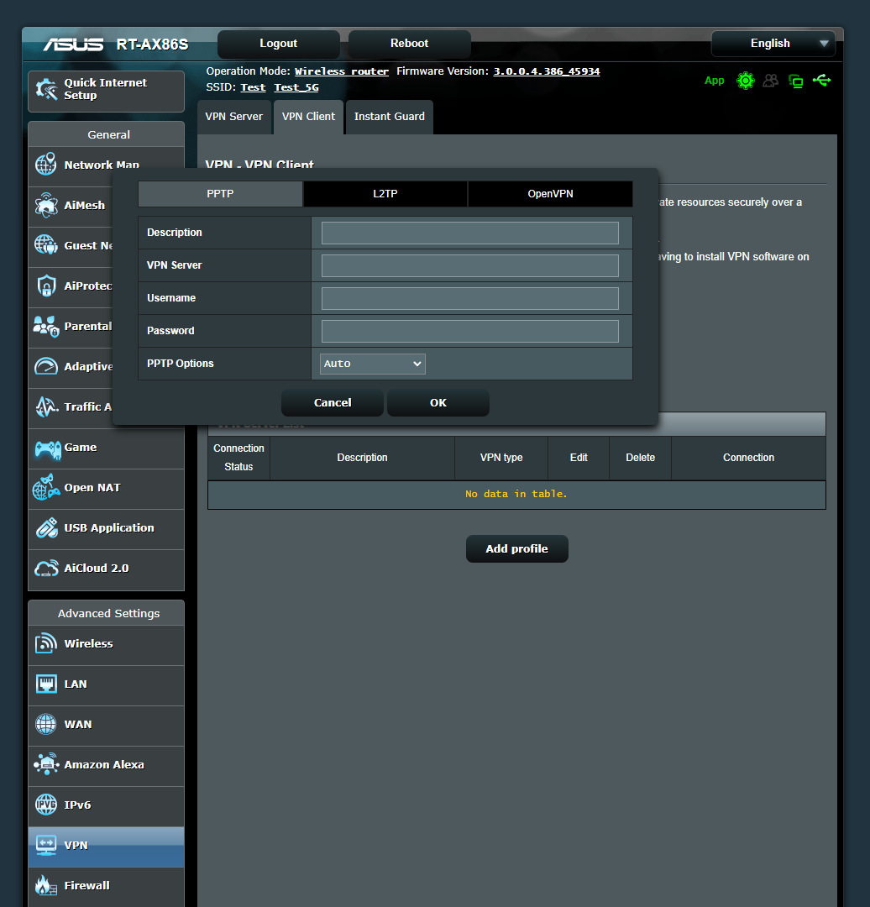Click the firmware upgrade gear icon

[x=746, y=81]
